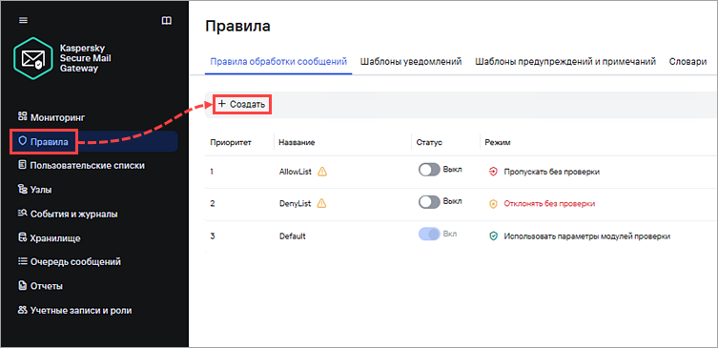Click the Пропускать без проверки mode text

552,172
